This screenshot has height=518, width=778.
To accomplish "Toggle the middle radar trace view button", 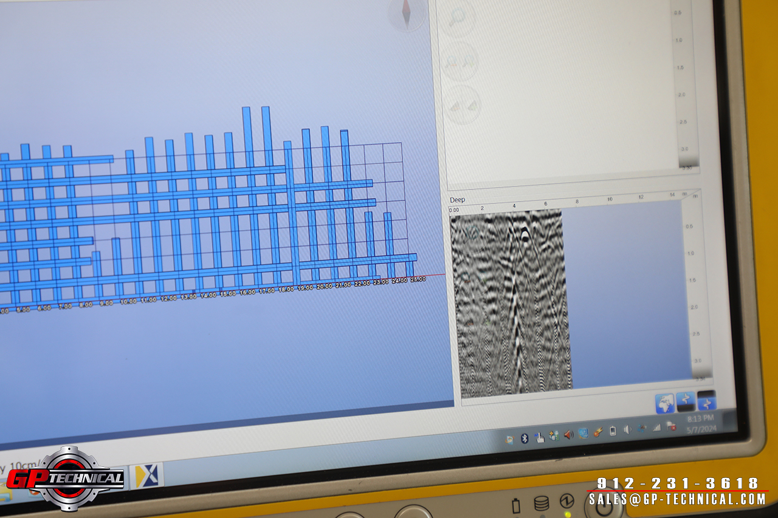I will click(x=686, y=401).
